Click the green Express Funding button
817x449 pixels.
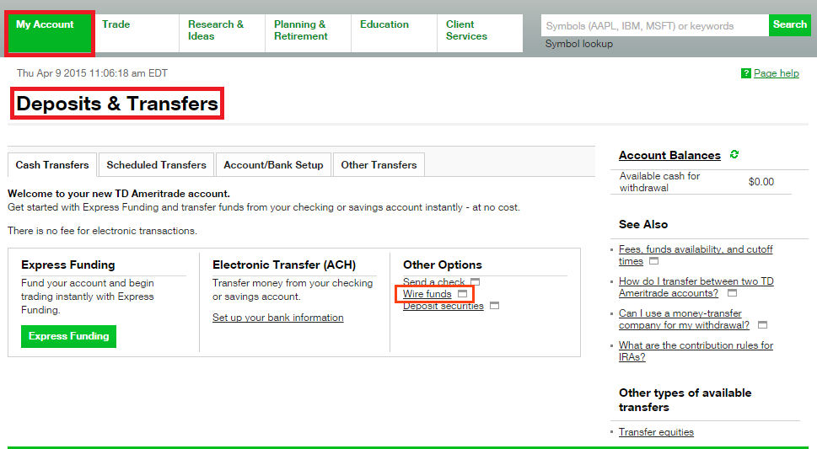[x=69, y=336]
